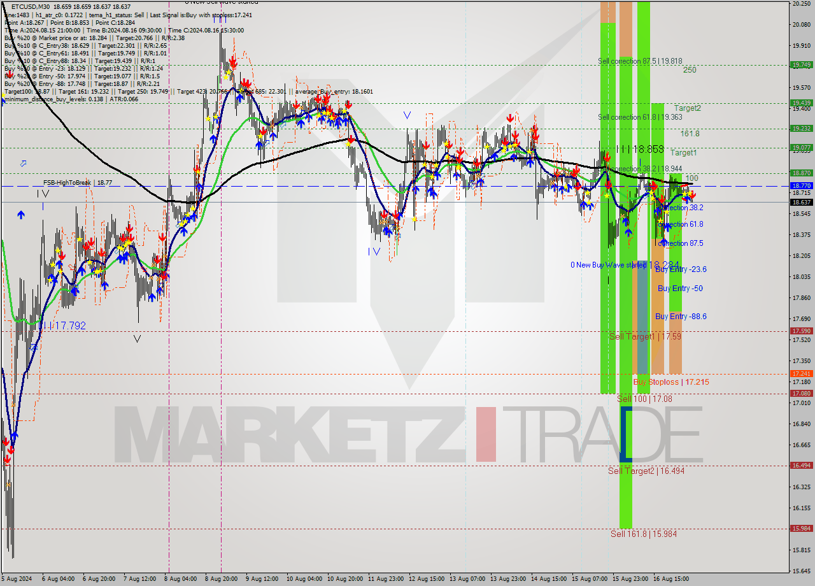The image size is (815, 586).
Task: Click the red 17.080 price tag
Action: click(801, 394)
